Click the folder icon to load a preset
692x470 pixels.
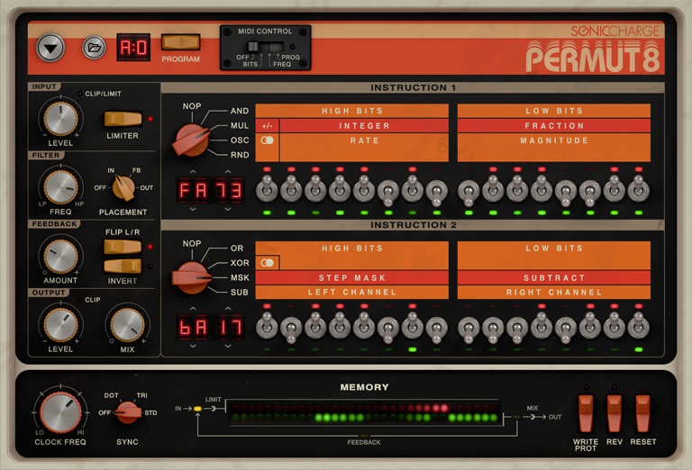[94, 47]
